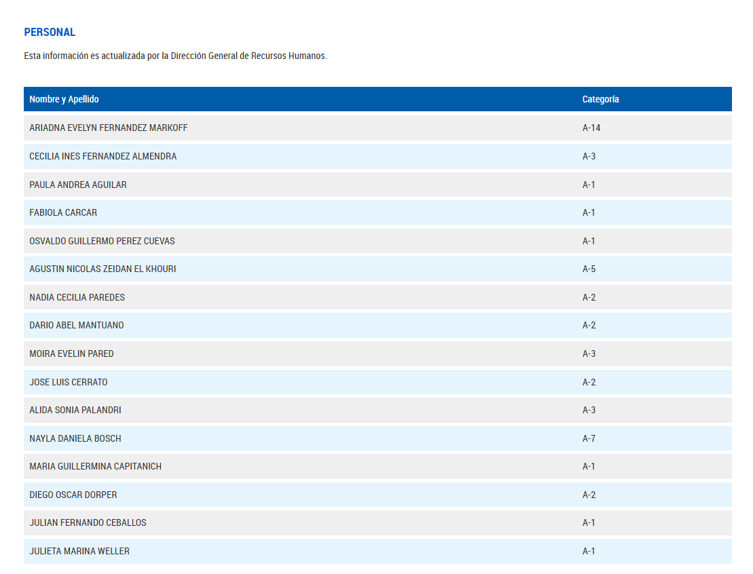Click Dario Abel Mantuano name
Screen dimensions: 753x574
coord(77,325)
